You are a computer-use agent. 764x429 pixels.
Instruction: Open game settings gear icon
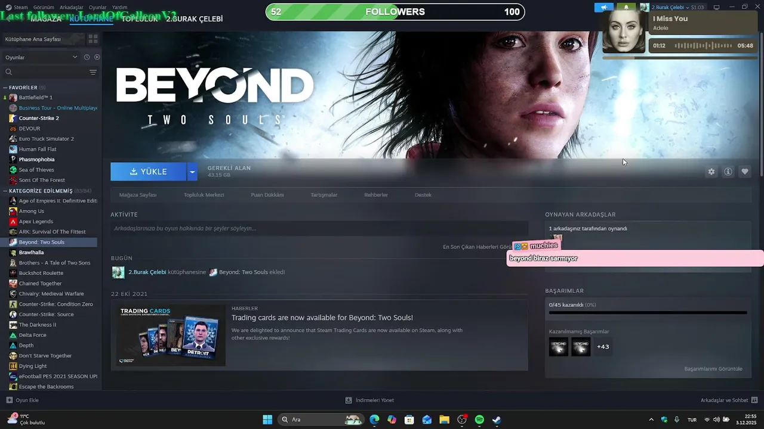[711, 172]
